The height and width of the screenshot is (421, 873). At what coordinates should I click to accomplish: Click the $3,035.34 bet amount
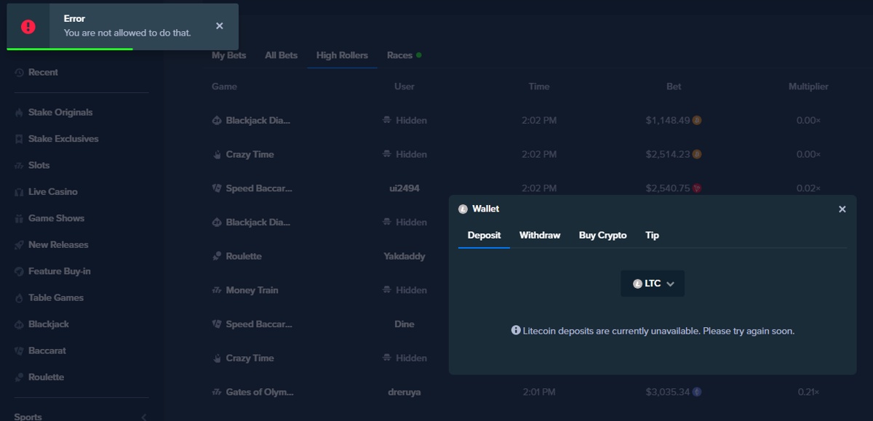point(667,392)
